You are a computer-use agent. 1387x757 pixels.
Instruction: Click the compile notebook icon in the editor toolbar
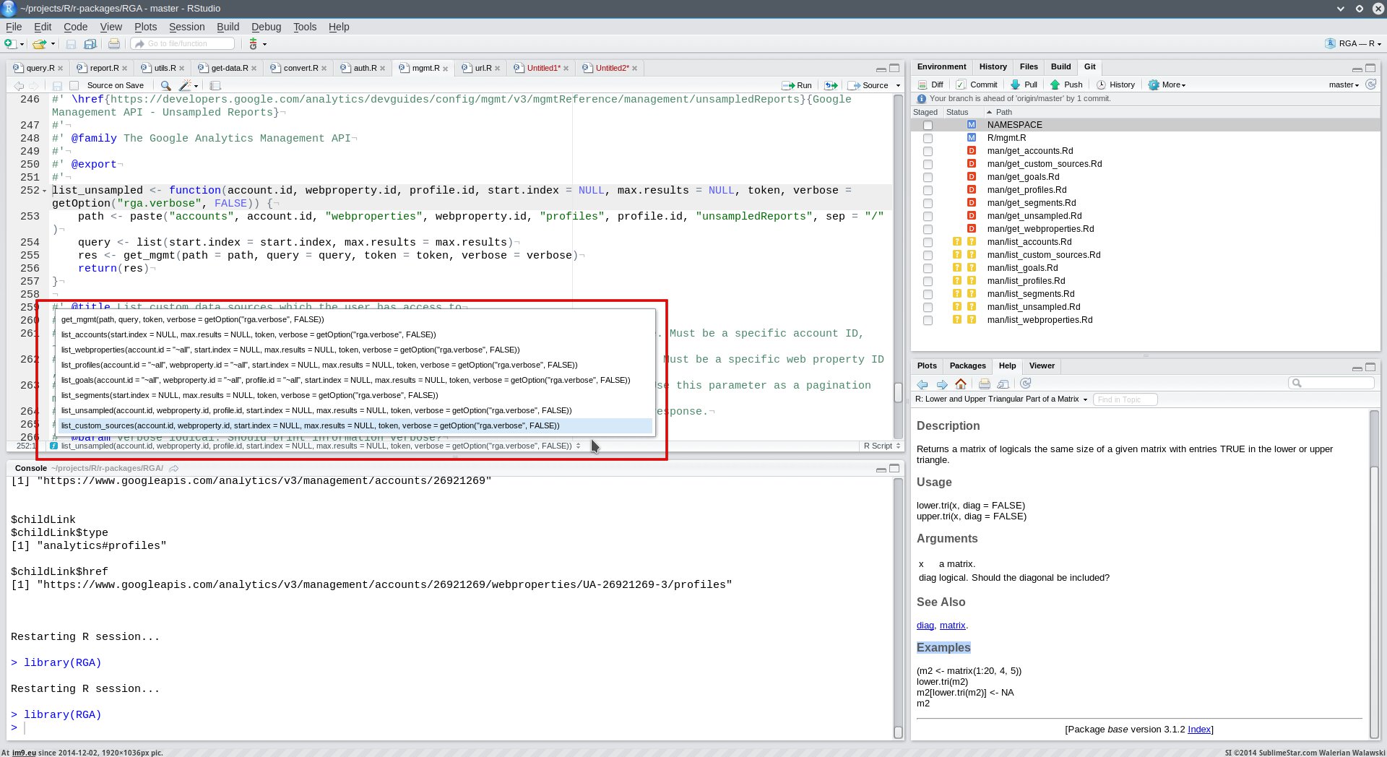(x=215, y=85)
